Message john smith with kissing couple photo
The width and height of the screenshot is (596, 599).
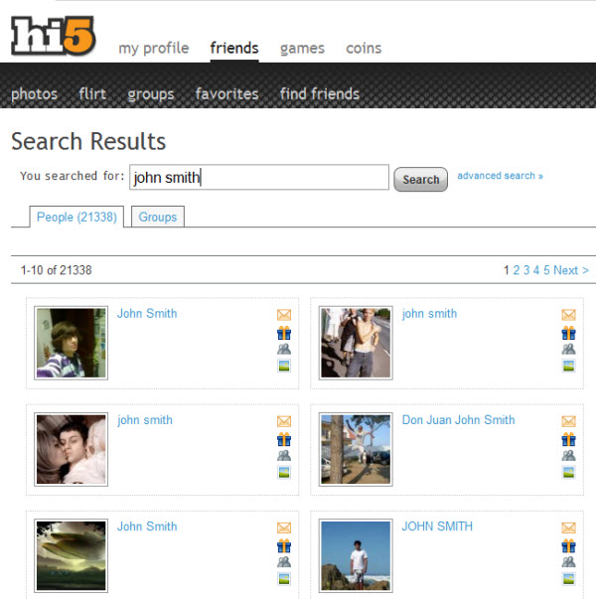click(284, 421)
